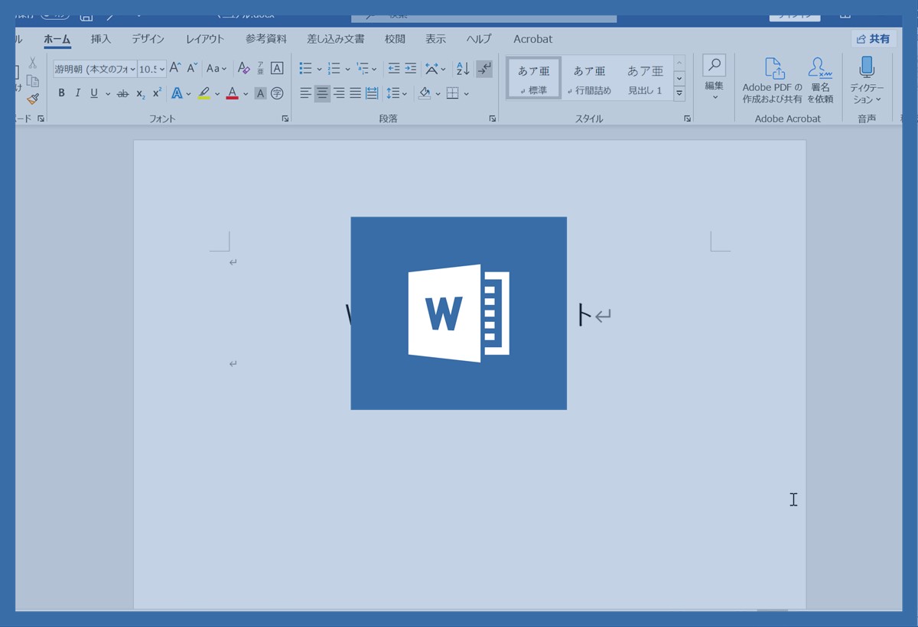Increase indent of the paragraph

[411, 69]
